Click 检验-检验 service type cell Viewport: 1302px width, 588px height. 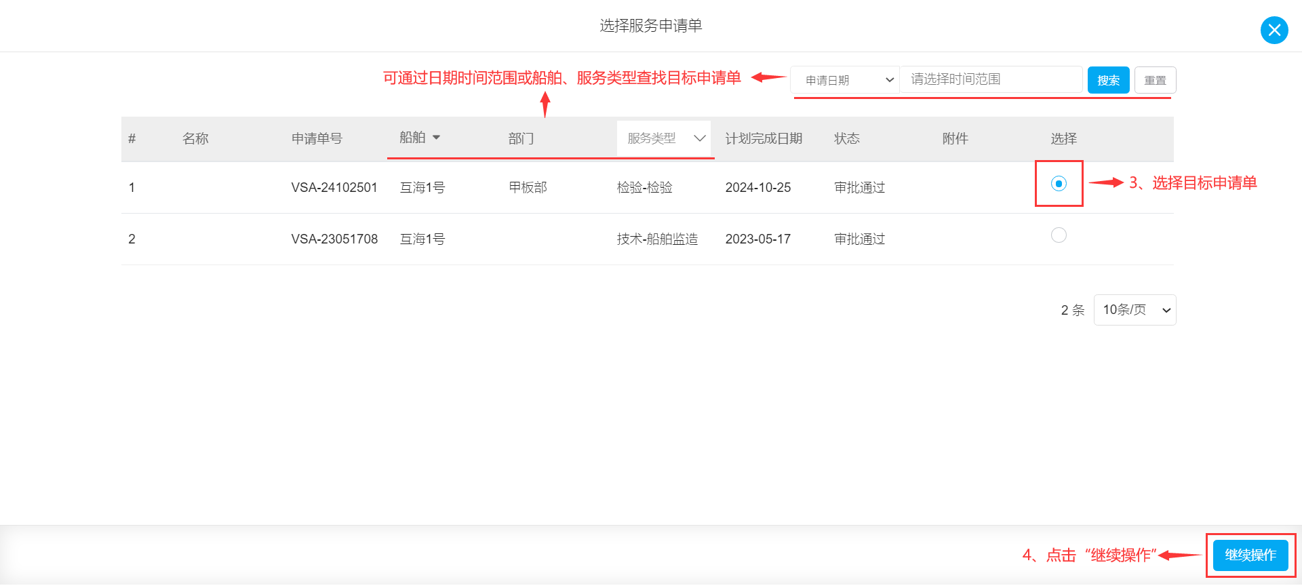(x=644, y=187)
